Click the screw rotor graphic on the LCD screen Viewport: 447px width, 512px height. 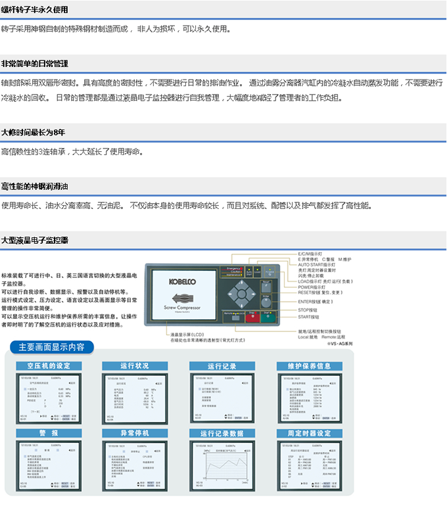(x=183, y=298)
